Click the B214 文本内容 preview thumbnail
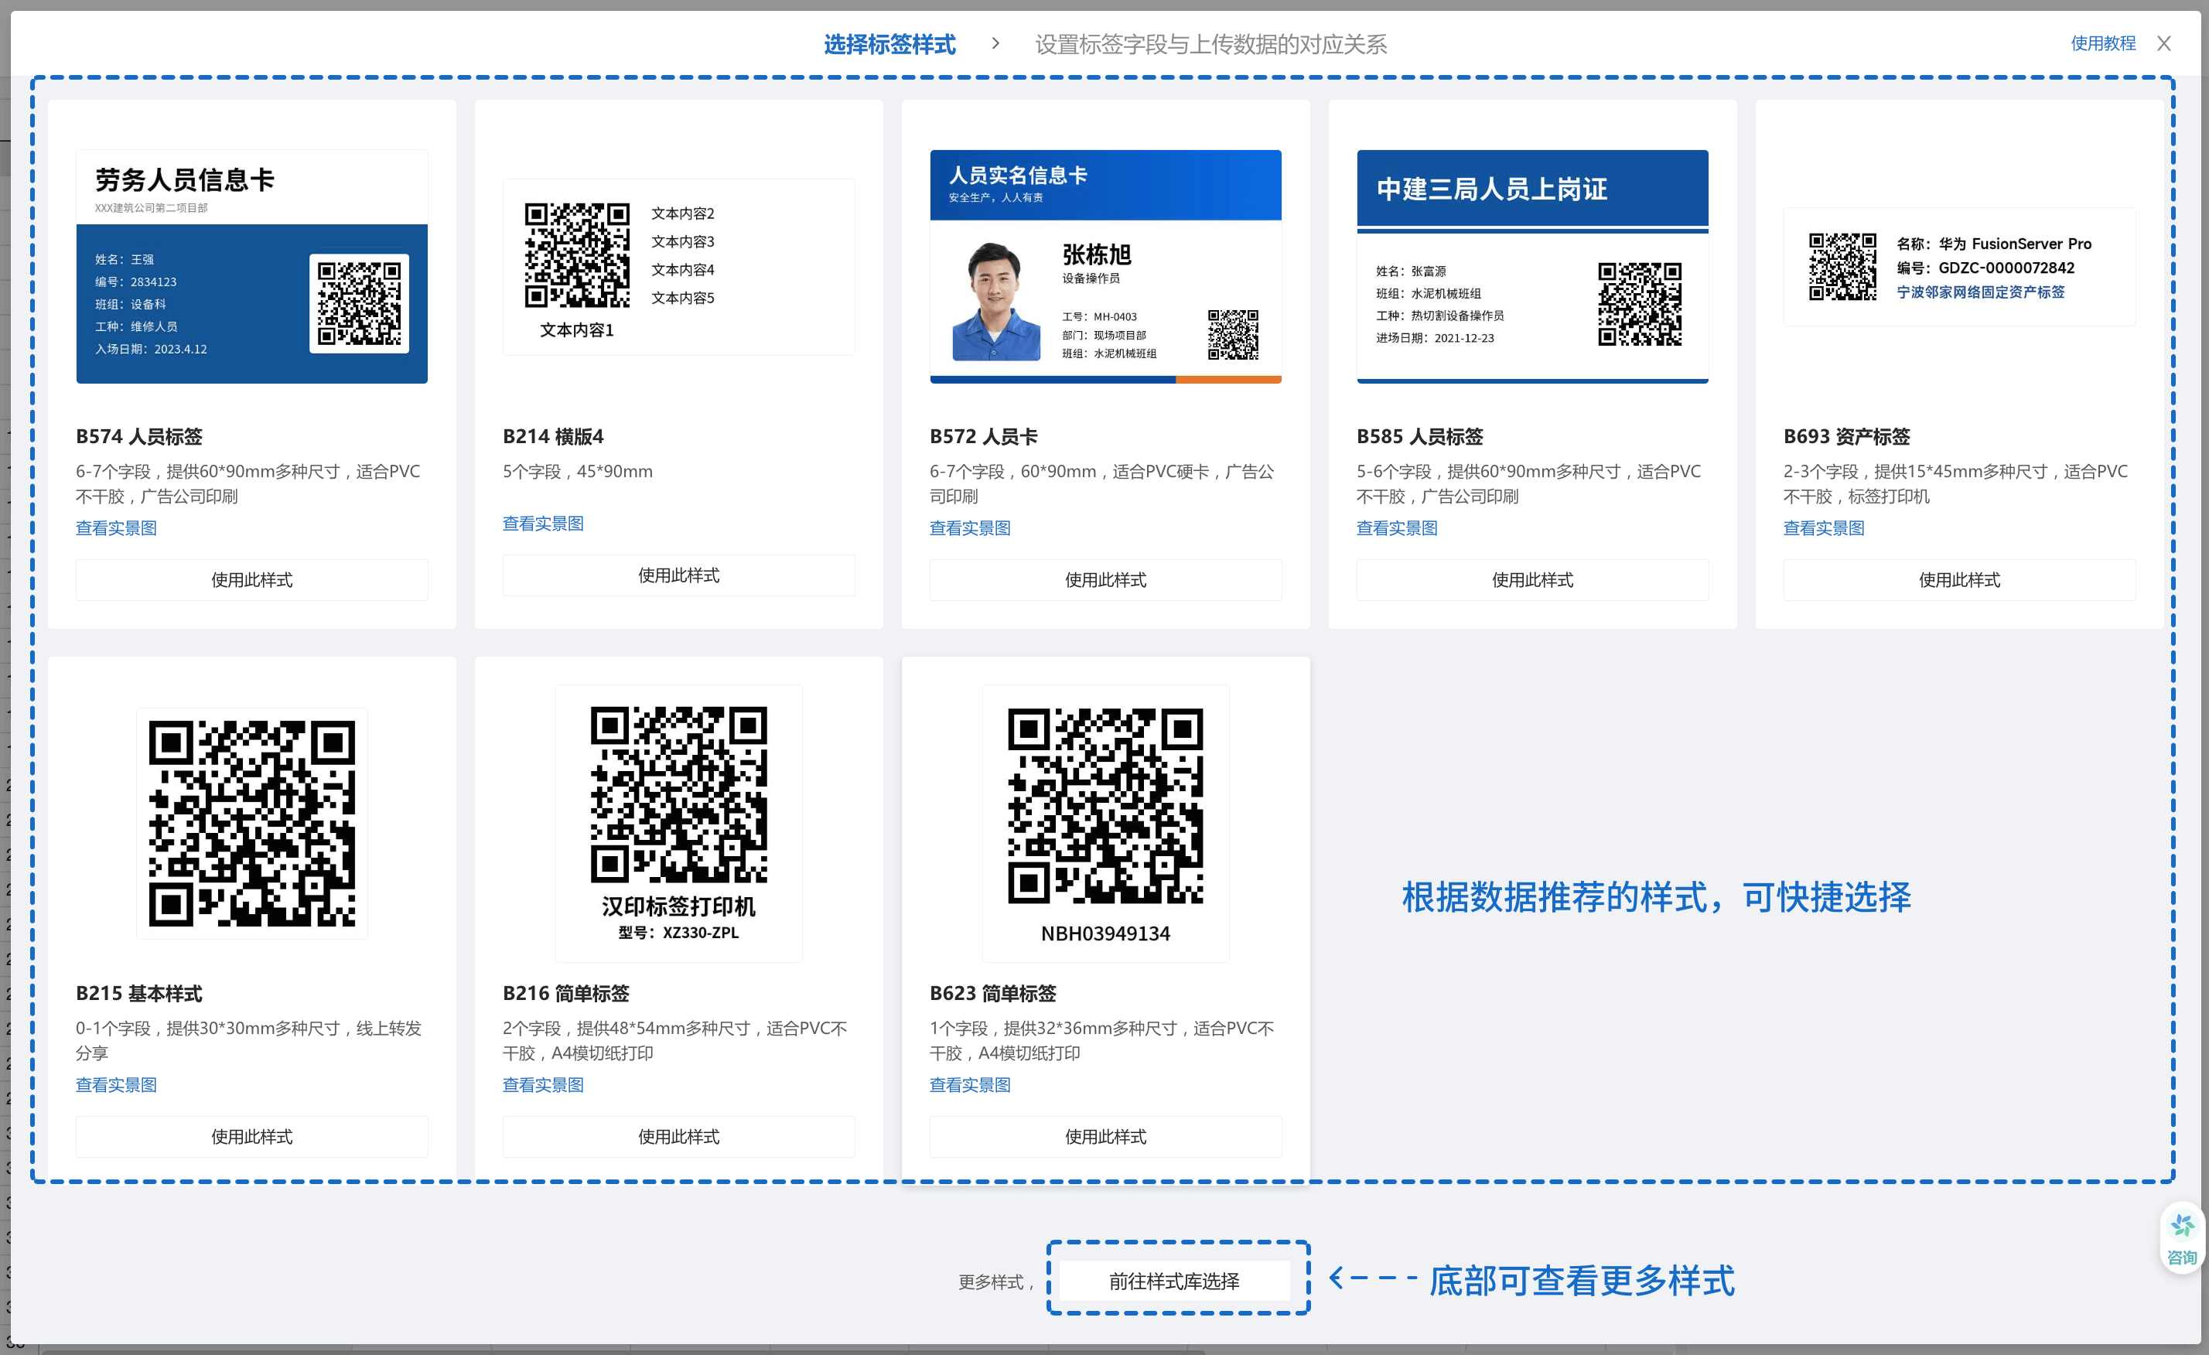 pos(678,267)
